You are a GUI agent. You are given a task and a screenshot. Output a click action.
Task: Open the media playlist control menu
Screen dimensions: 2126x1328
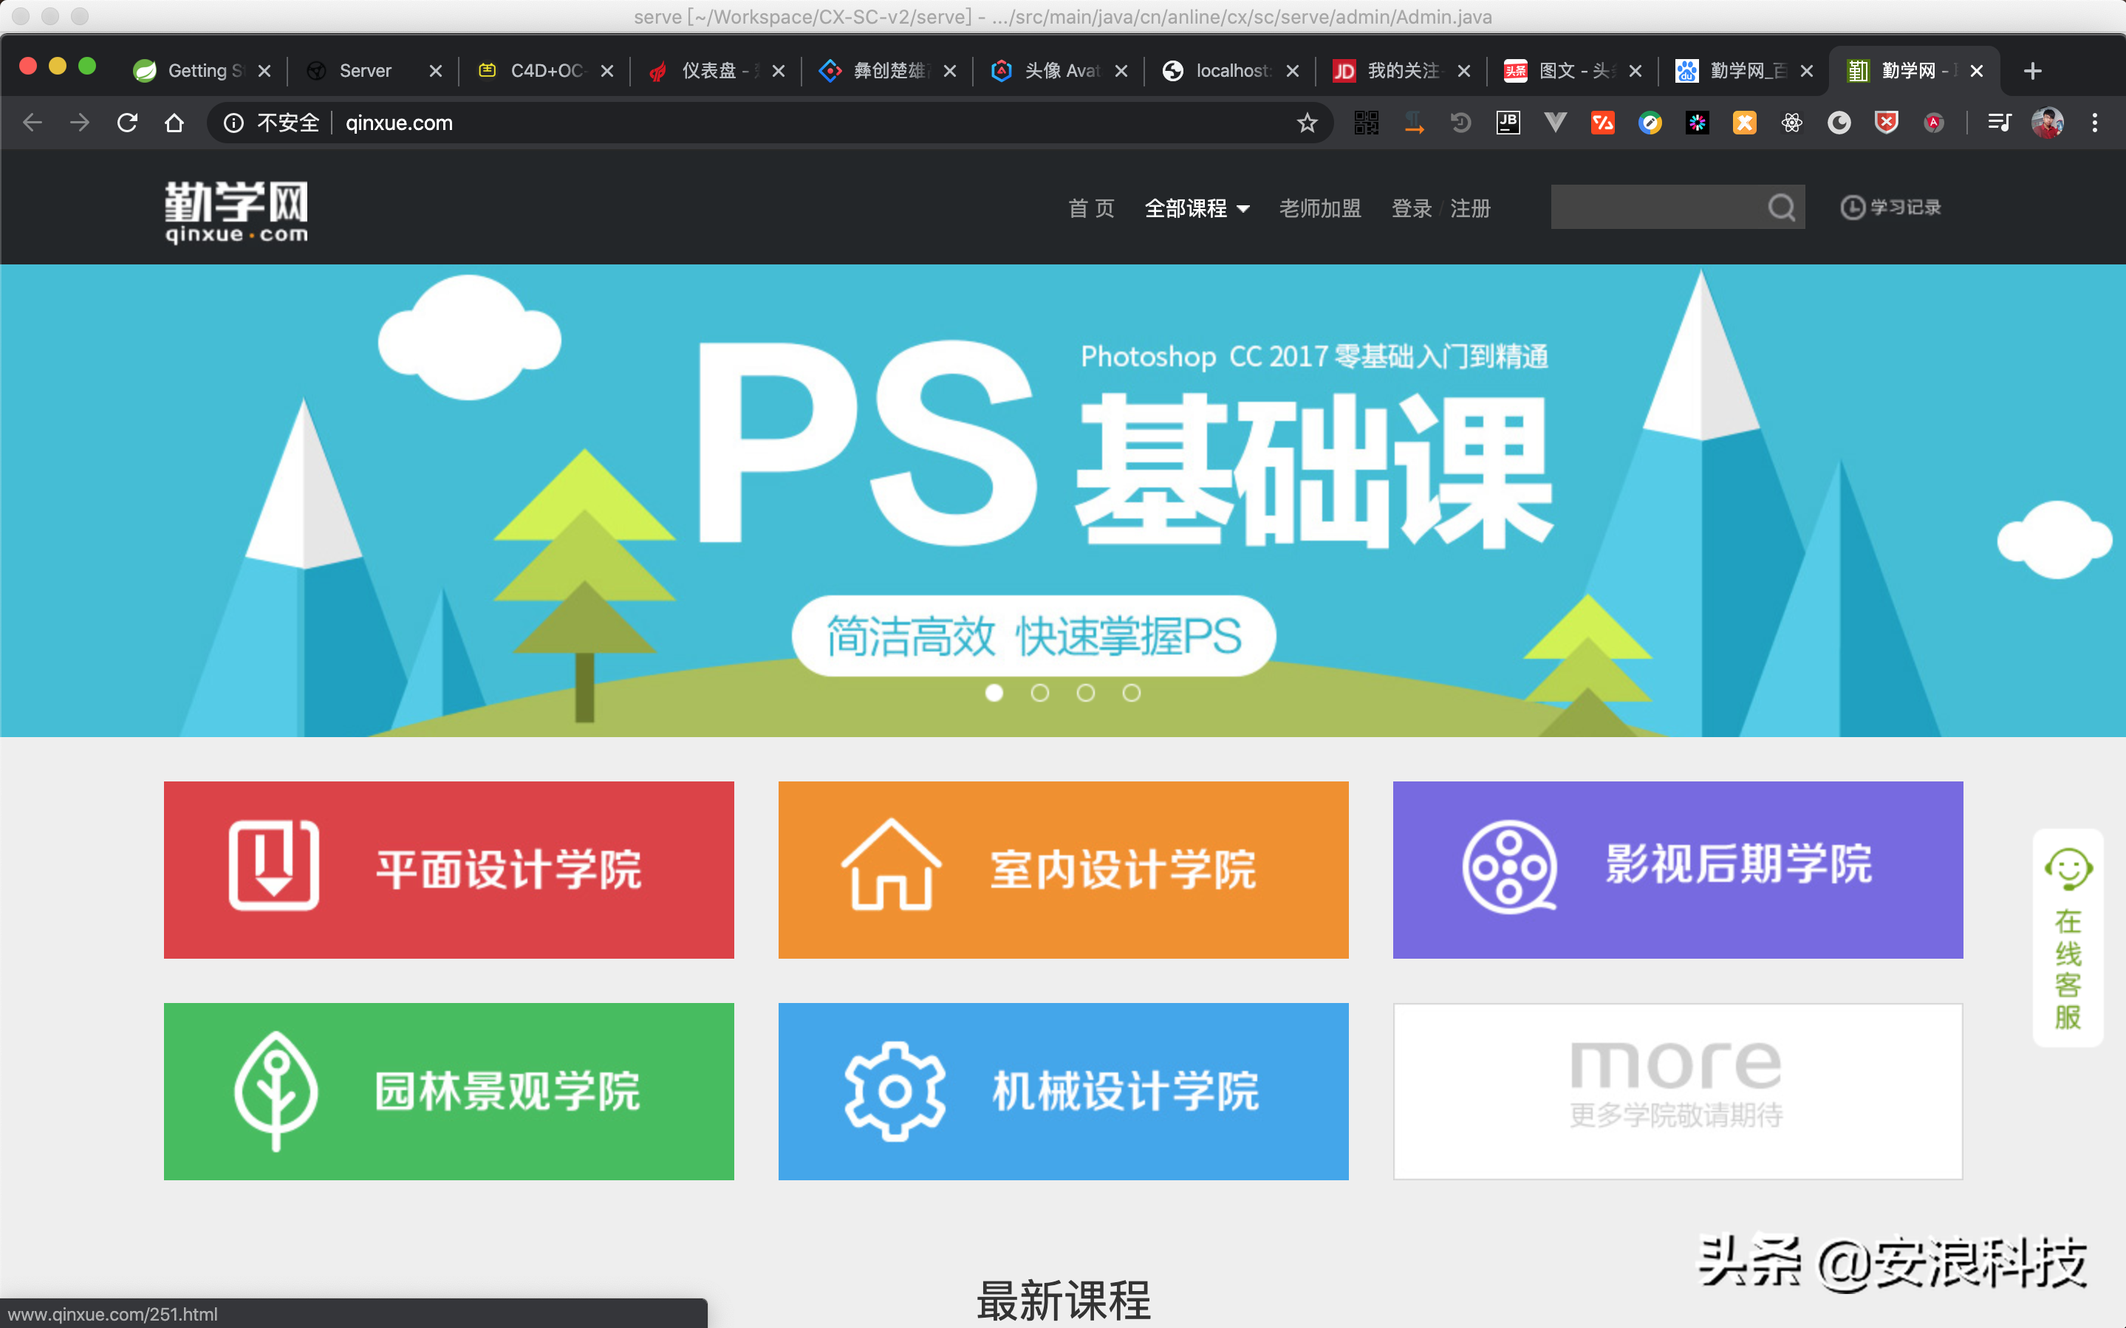tap(1999, 123)
